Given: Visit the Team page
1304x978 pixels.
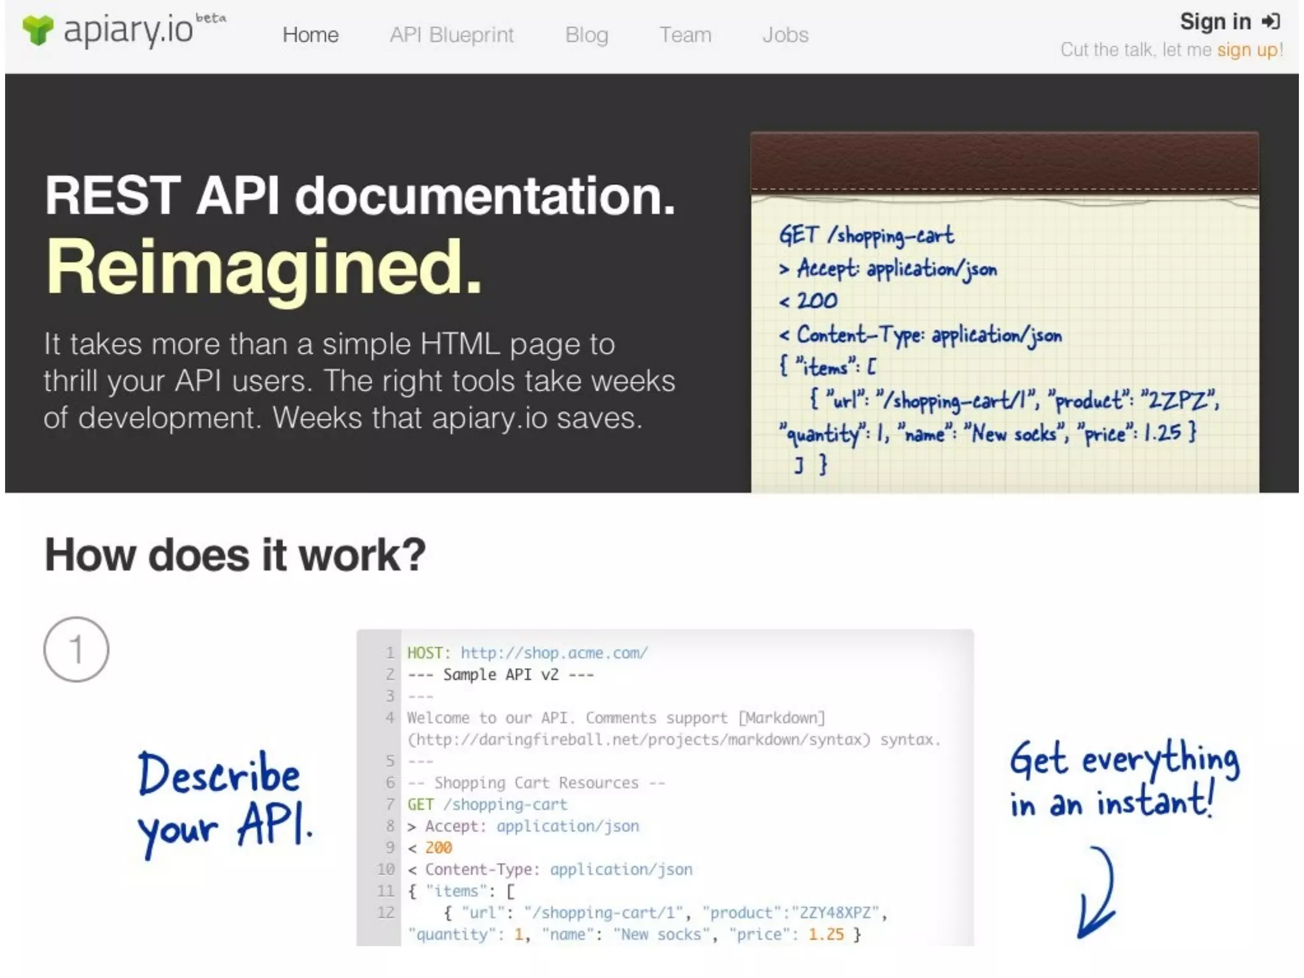Looking at the screenshot, I should [x=685, y=34].
